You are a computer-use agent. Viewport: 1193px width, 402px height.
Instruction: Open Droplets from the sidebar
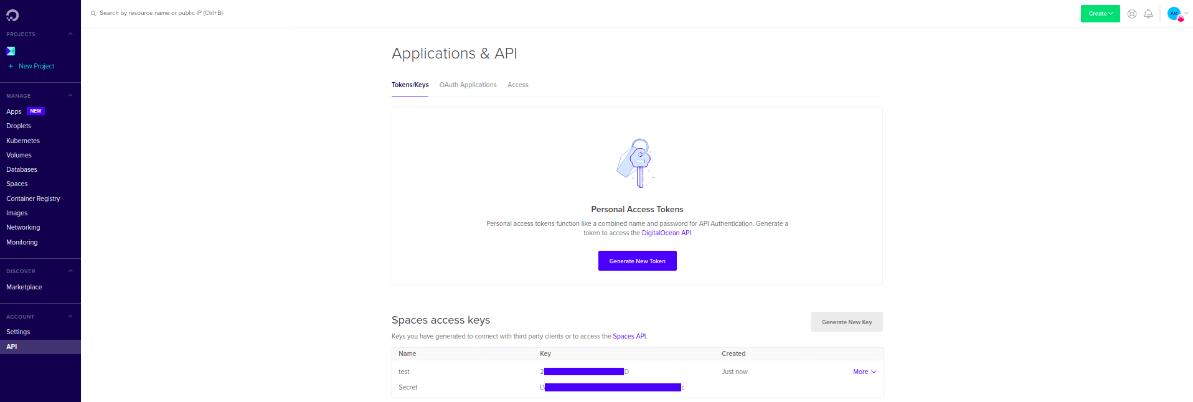coord(19,126)
